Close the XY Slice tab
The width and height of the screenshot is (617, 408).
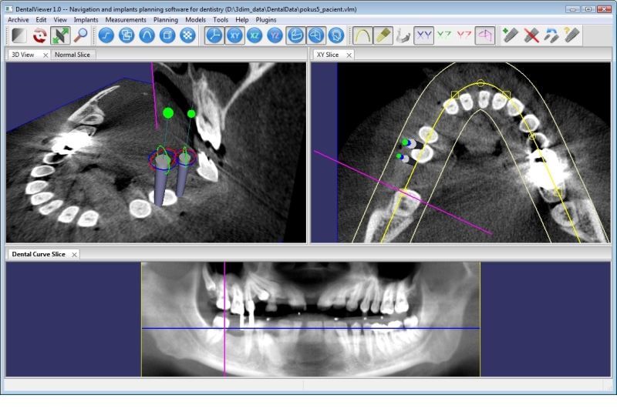[349, 55]
